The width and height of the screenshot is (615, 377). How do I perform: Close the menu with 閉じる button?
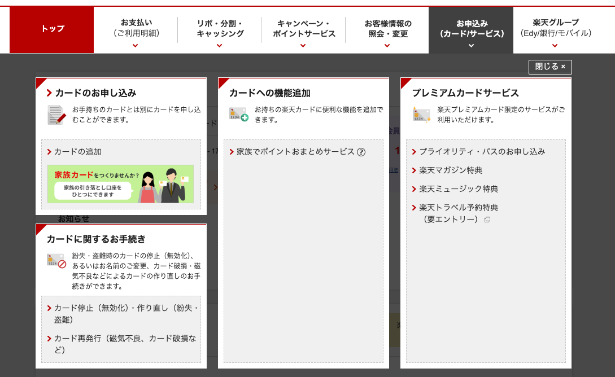click(x=550, y=67)
